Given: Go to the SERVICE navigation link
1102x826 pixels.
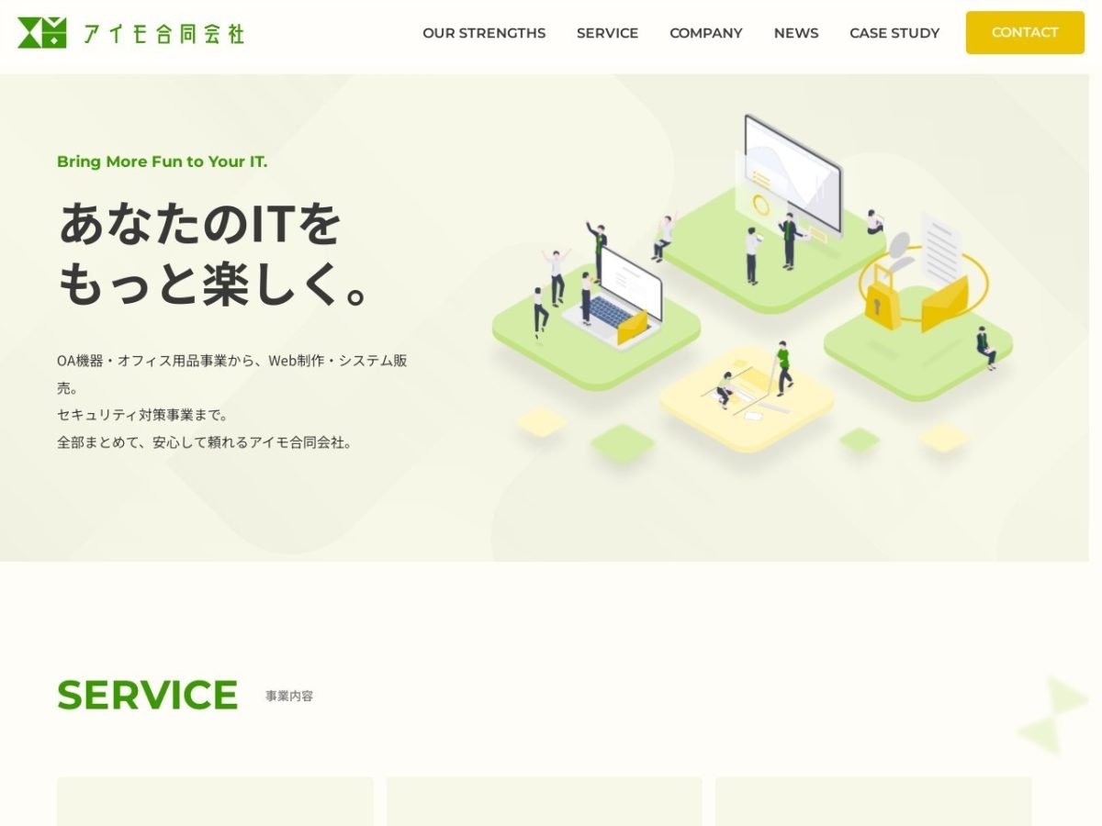Looking at the screenshot, I should (x=607, y=33).
